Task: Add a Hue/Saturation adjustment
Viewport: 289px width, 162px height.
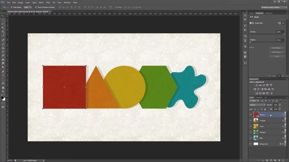Action: click(255, 89)
